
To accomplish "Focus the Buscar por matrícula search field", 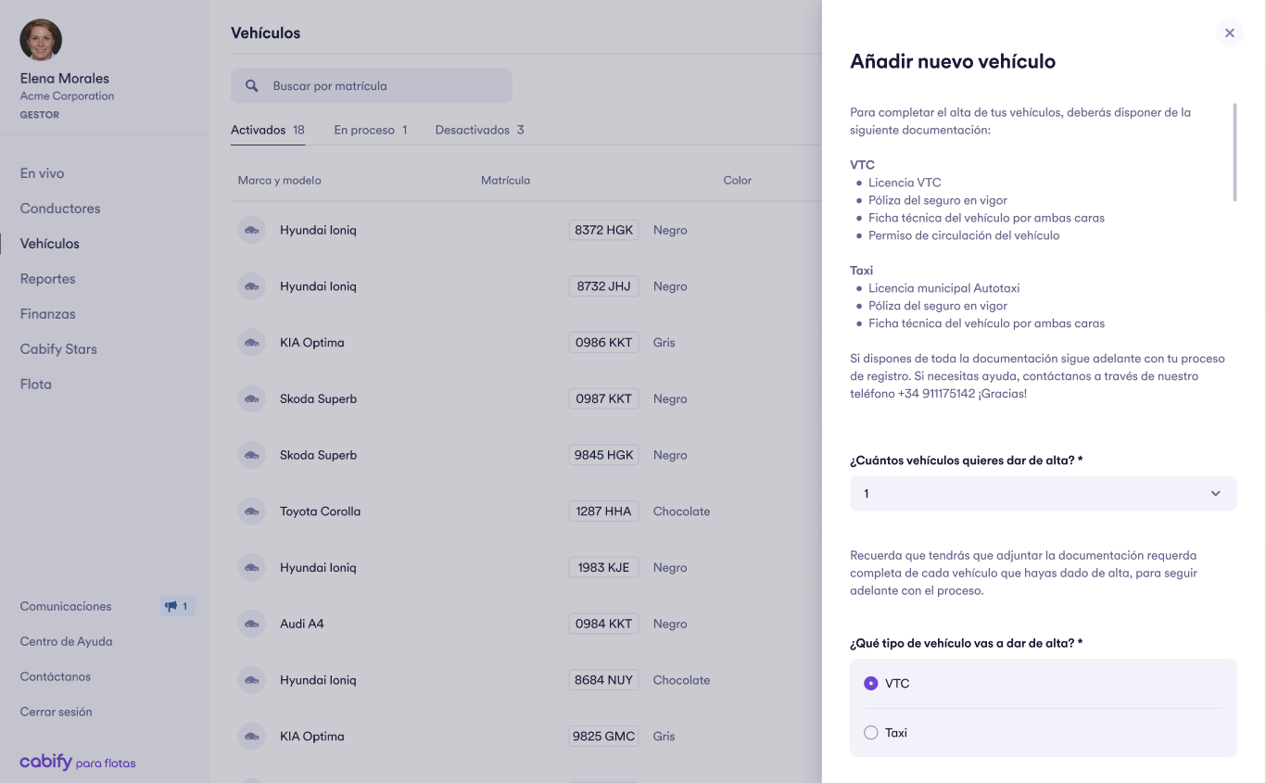I will pyautogui.click(x=372, y=86).
